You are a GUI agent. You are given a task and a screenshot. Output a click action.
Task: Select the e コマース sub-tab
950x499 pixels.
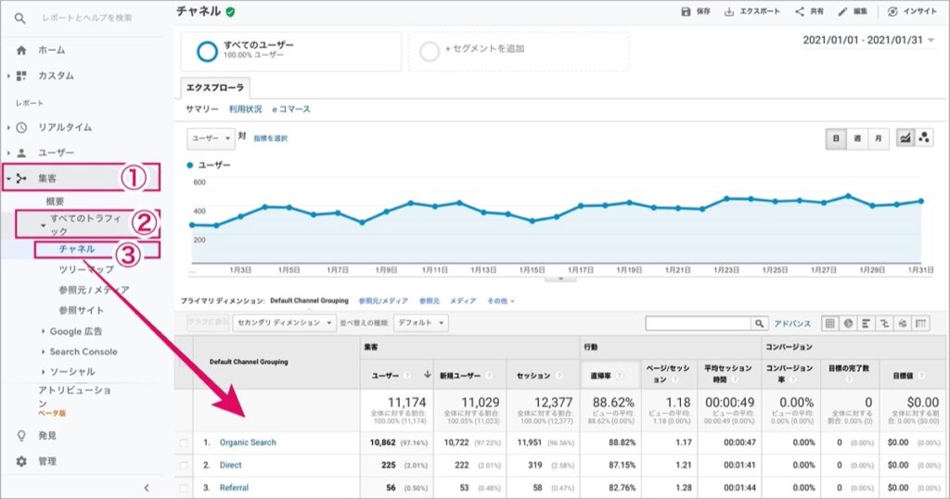(290, 109)
